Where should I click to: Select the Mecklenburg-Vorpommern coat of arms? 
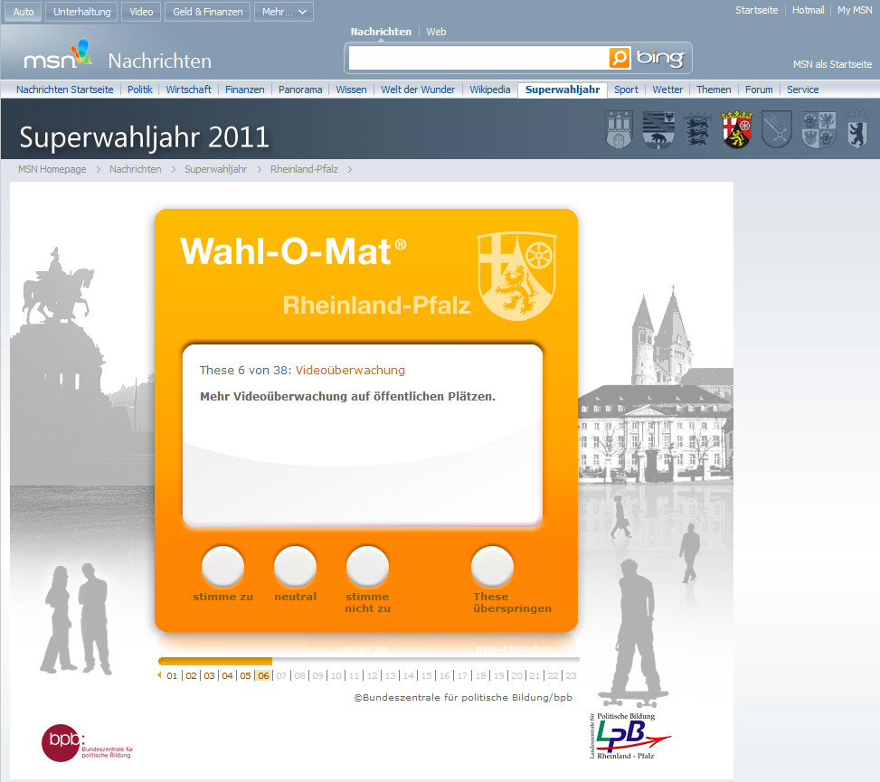pos(818,129)
